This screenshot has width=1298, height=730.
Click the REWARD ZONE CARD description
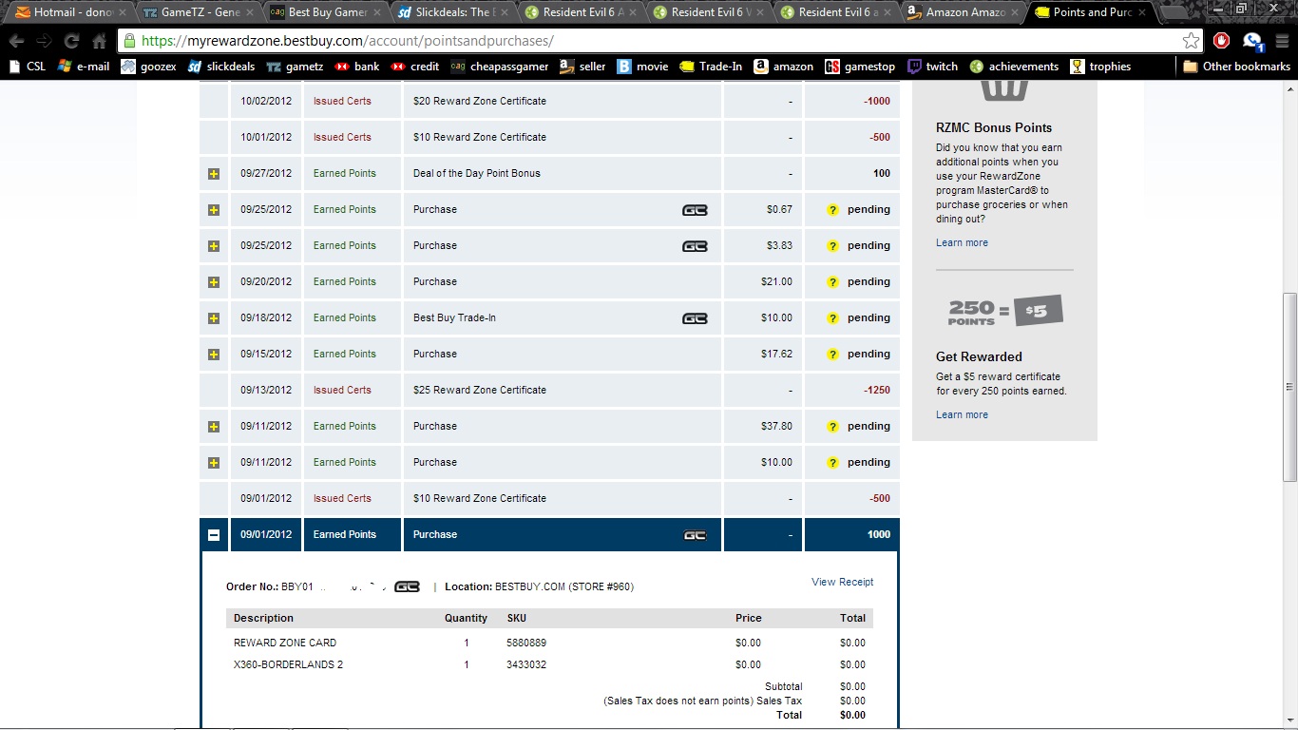[x=285, y=643]
